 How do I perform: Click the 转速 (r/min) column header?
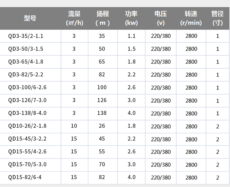point(191,18)
